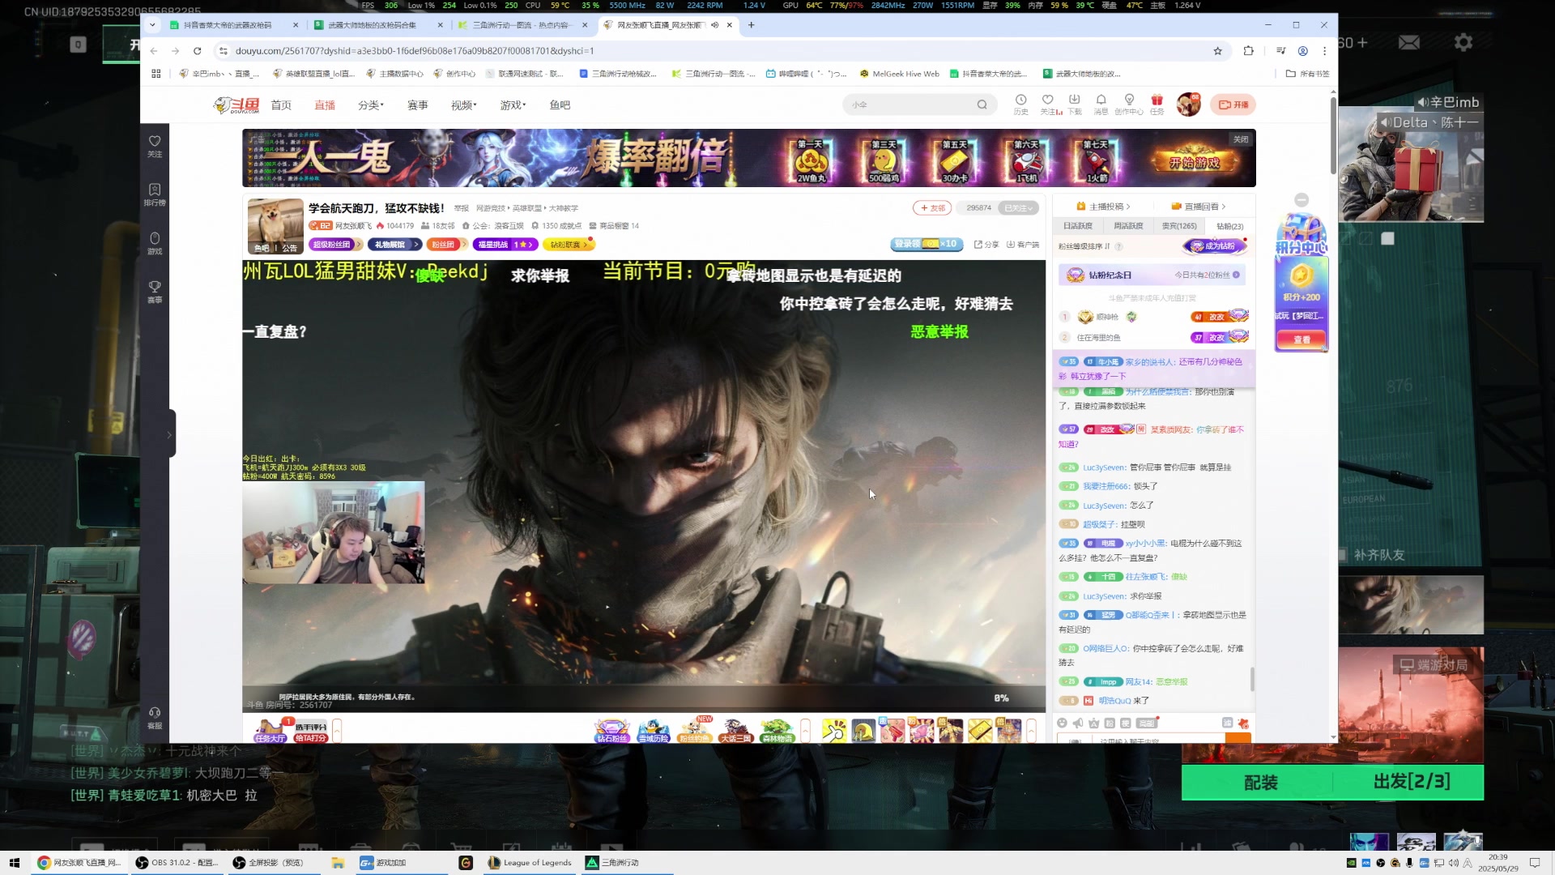Open the 消息 notification bell
The width and height of the screenshot is (1555, 875).
1101,105
